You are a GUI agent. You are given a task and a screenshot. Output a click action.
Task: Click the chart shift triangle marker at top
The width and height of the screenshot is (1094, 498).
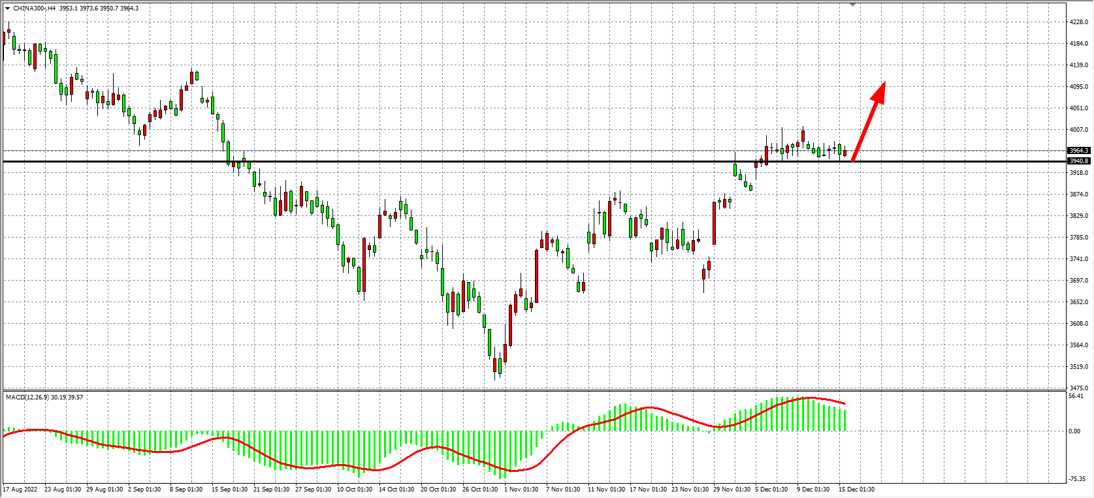point(852,5)
